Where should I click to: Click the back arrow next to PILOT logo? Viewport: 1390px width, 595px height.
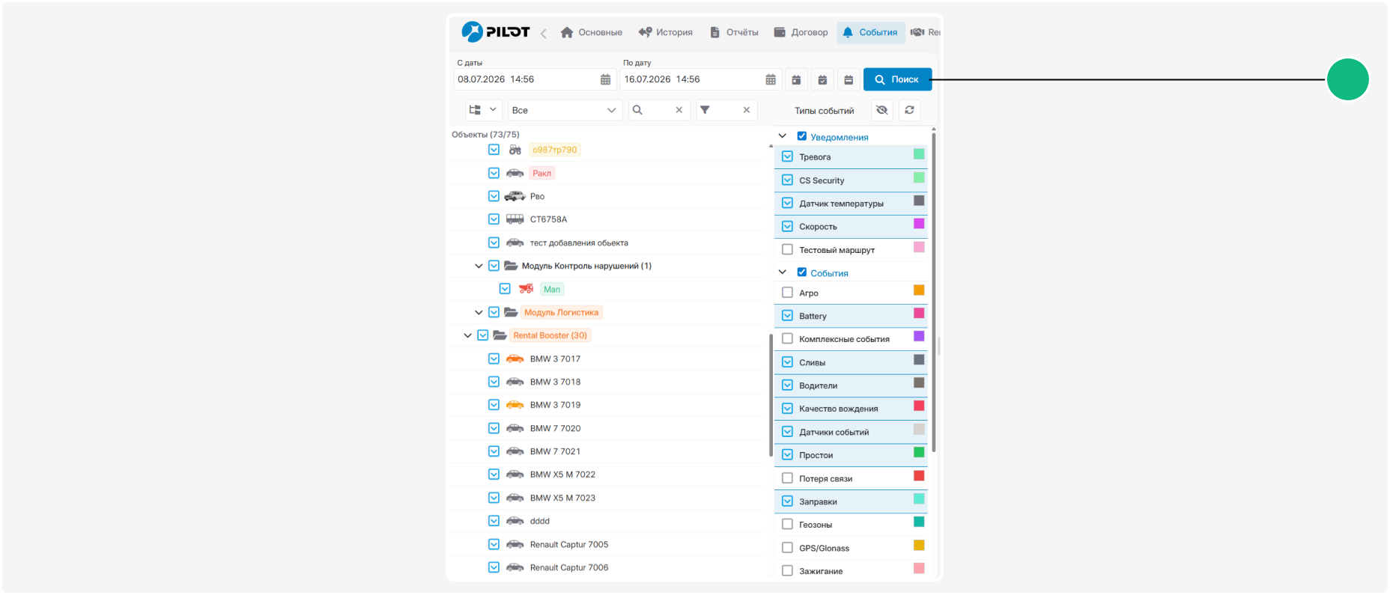click(x=543, y=33)
